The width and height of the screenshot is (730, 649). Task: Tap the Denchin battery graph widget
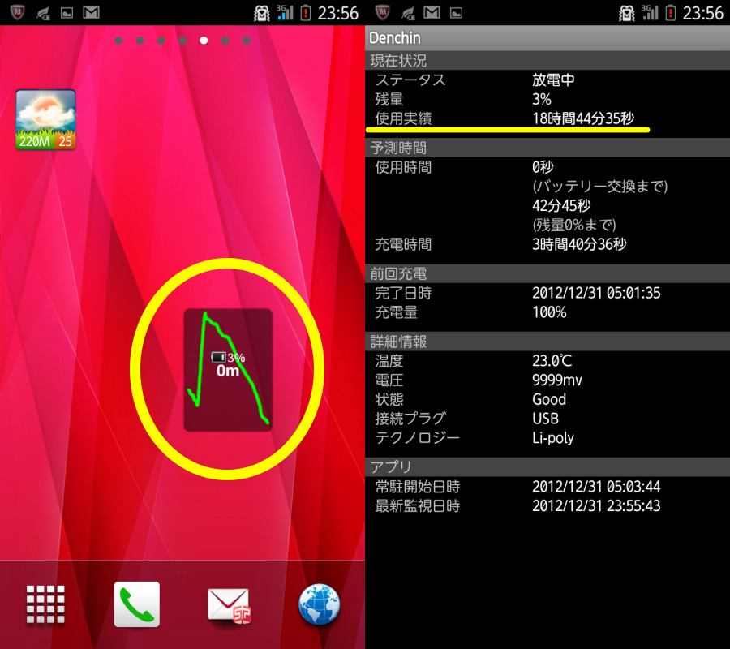coord(228,370)
